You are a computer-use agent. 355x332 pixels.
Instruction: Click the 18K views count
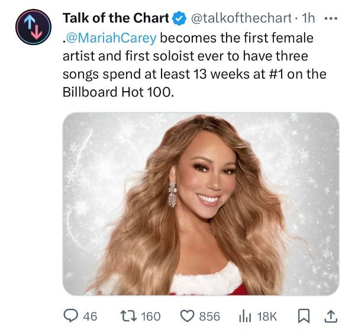266,316
